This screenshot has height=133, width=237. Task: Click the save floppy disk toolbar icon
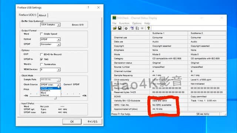tap(120, 28)
